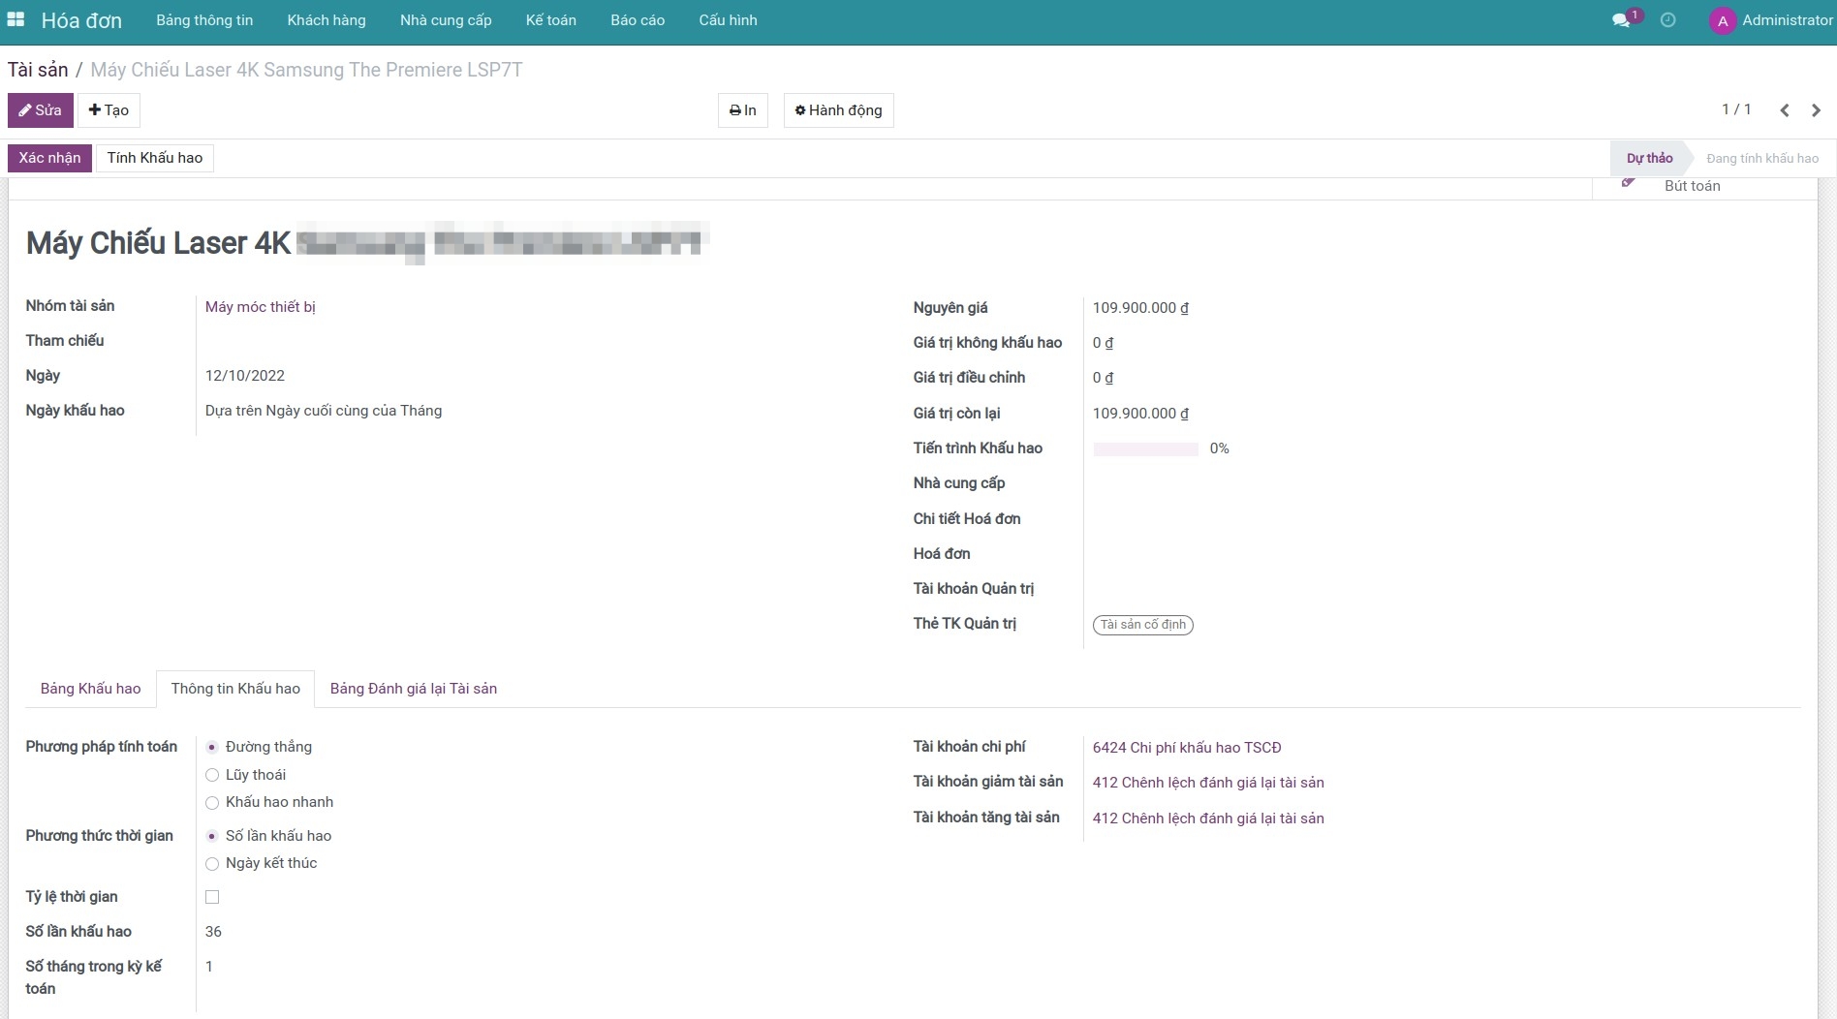This screenshot has height=1019, width=1837.
Task: Click the Bút toán pencil icon
Action: coord(1629,183)
